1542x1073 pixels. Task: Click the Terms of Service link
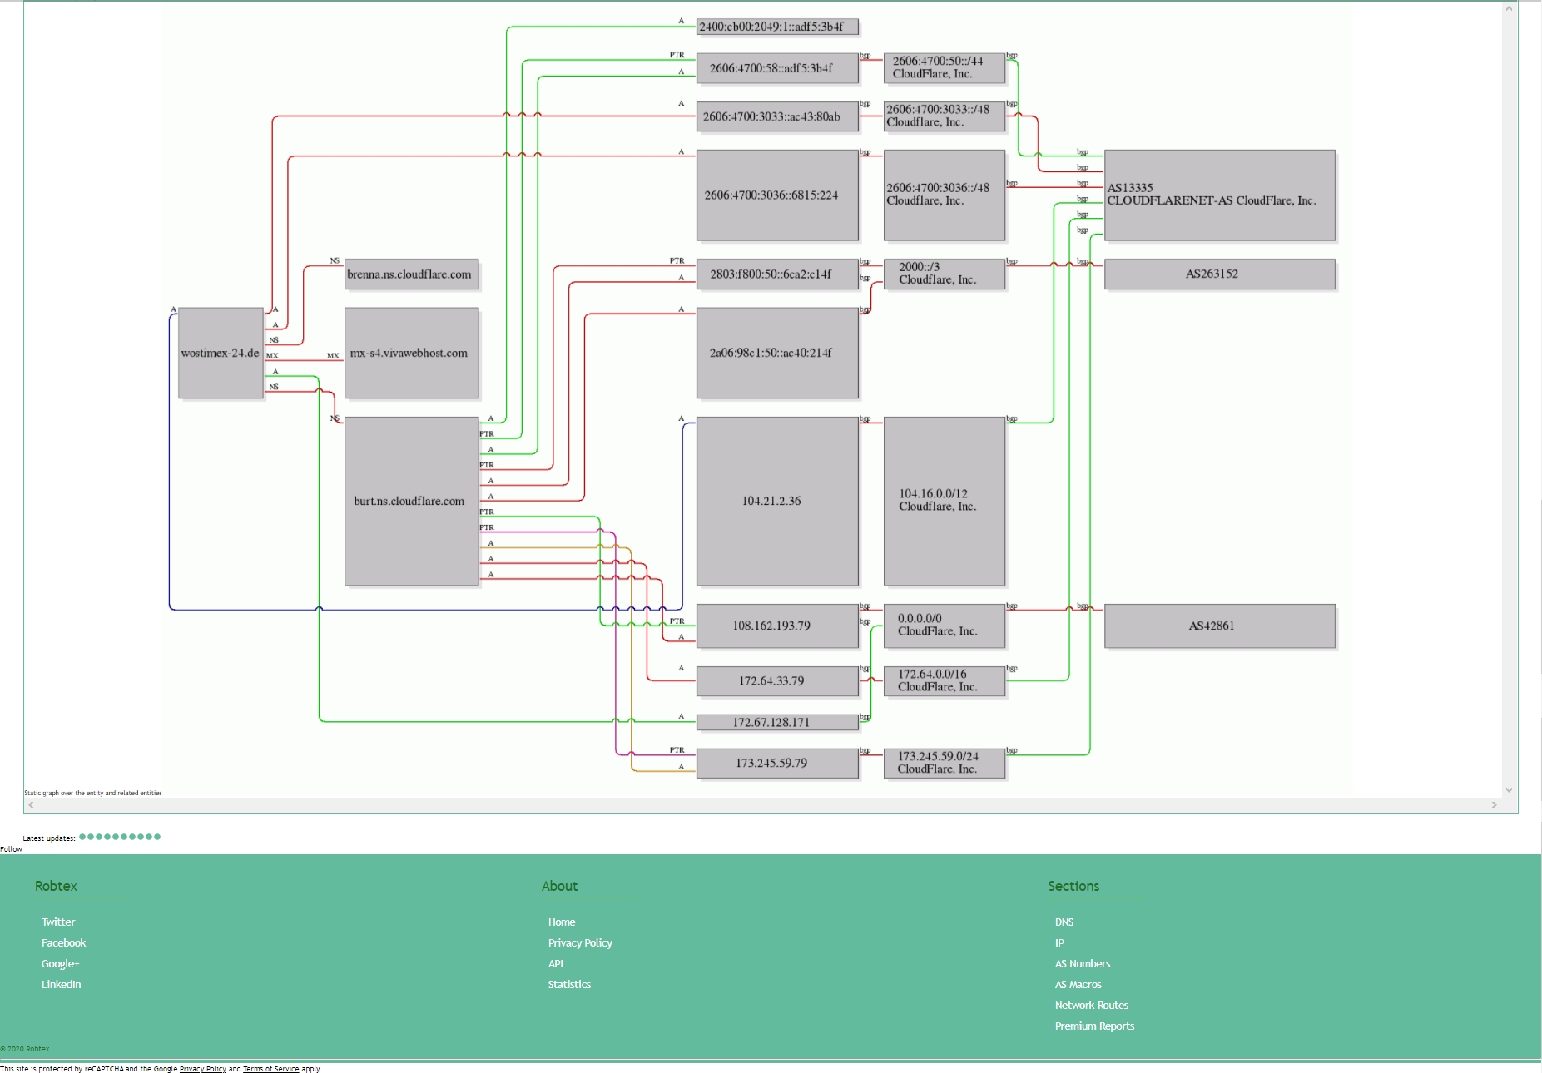(270, 1069)
